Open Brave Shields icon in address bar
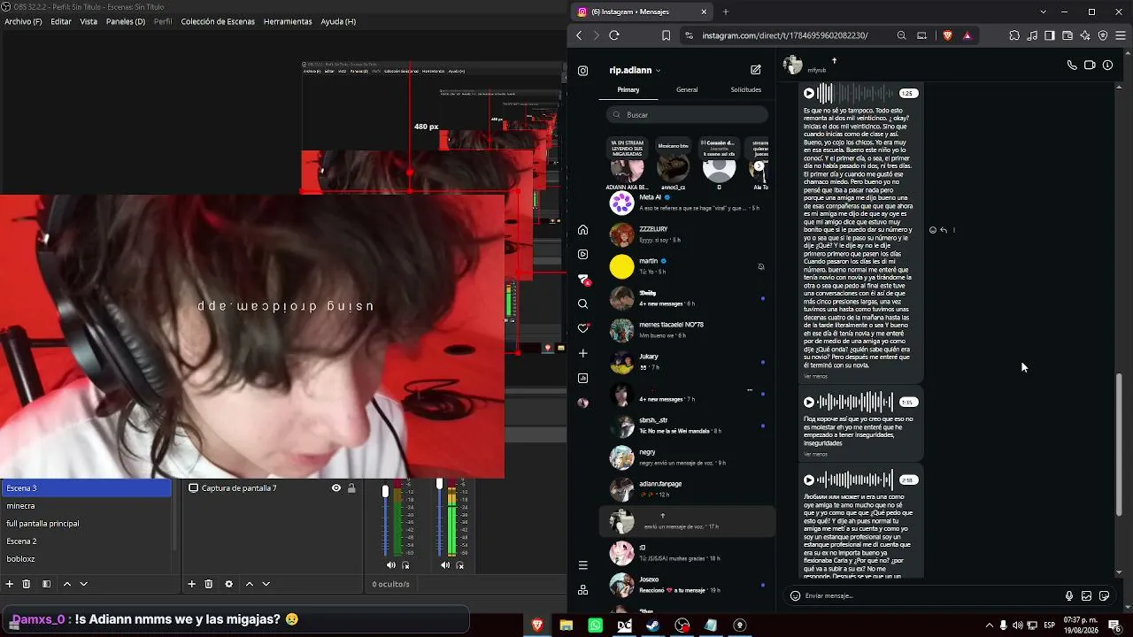The height and width of the screenshot is (637, 1133). (x=947, y=35)
